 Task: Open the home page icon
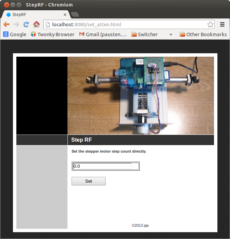pyautogui.click(x=36, y=24)
